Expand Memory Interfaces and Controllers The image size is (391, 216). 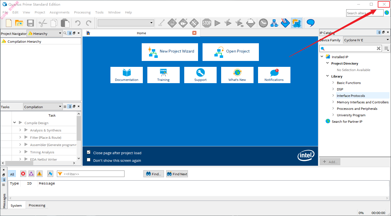[333, 102]
